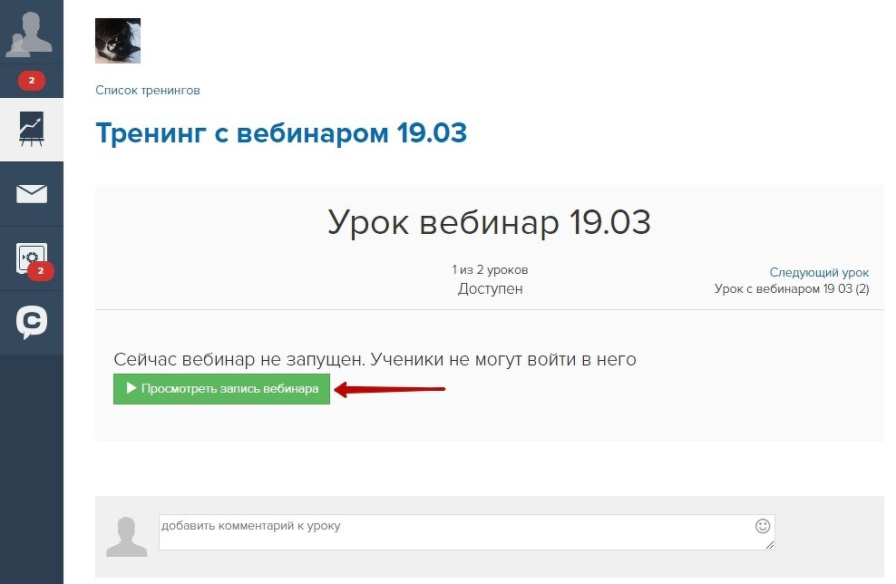The width and height of the screenshot is (896, 584).
Task: Go back to "Список тренингов"
Action: [148, 91]
